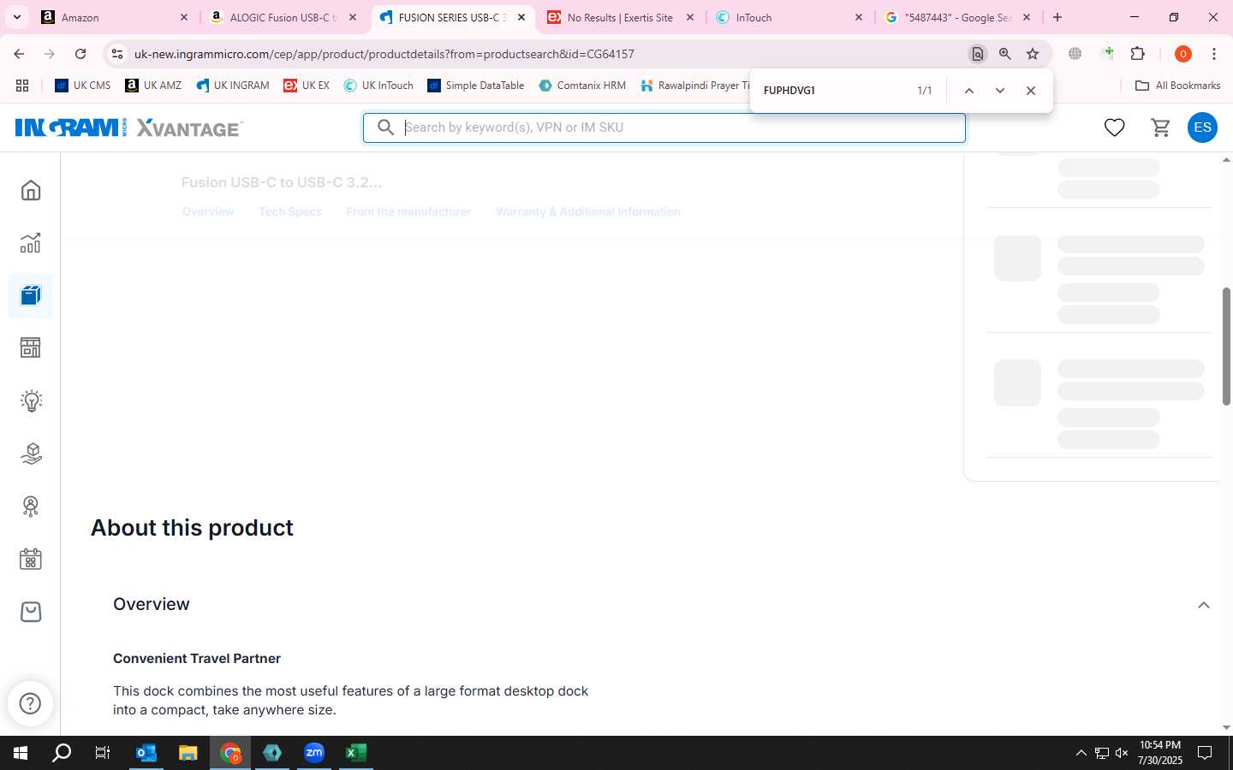Switch to the InTouch browser tab
Viewport: 1233px width, 770px height.
pyautogui.click(x=789, y=17)
